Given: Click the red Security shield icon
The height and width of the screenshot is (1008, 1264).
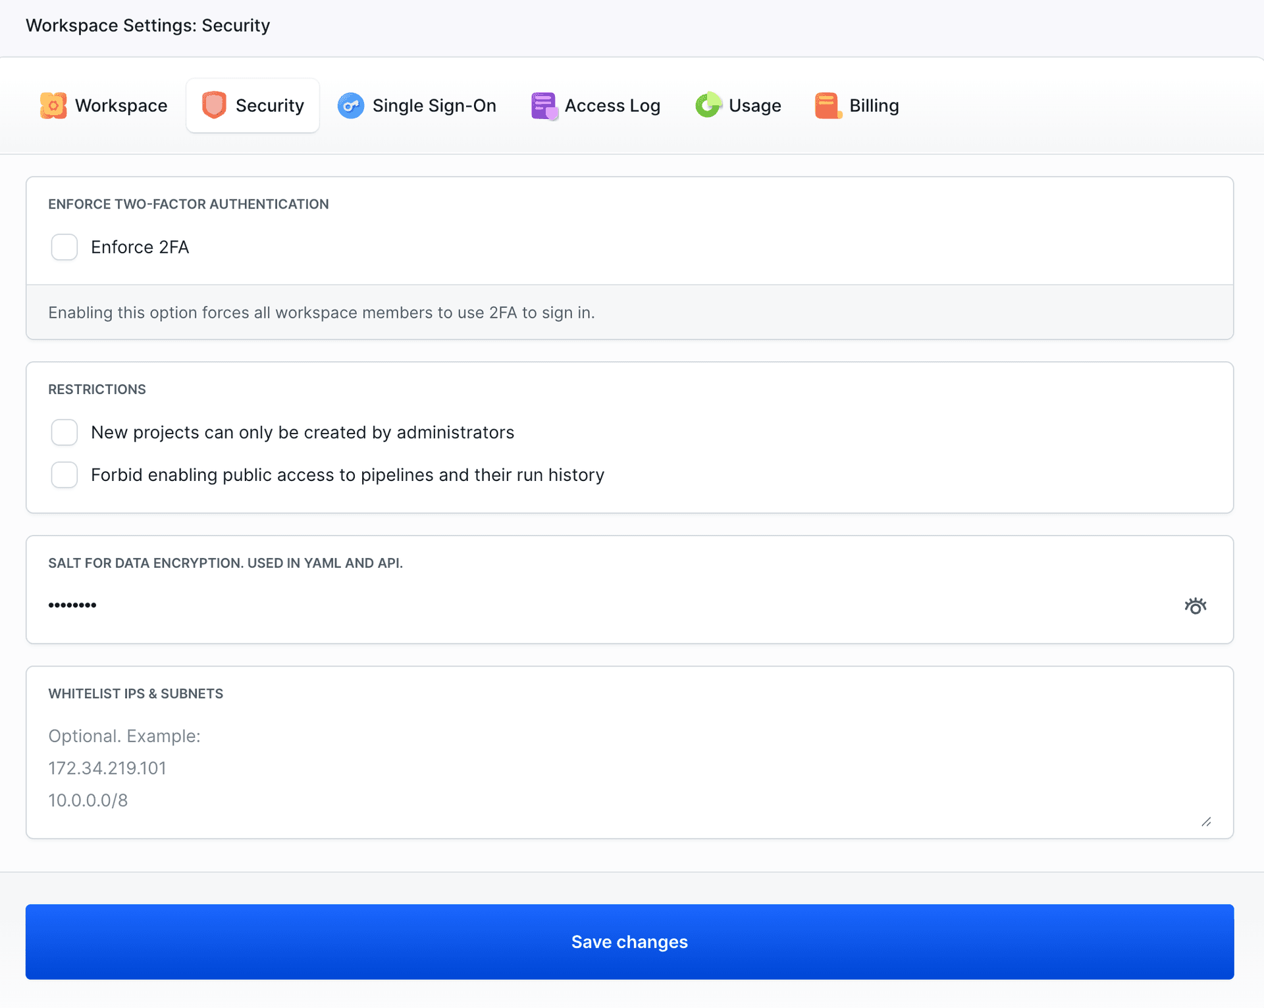Looking at the screenshot, I should [214, 105].
